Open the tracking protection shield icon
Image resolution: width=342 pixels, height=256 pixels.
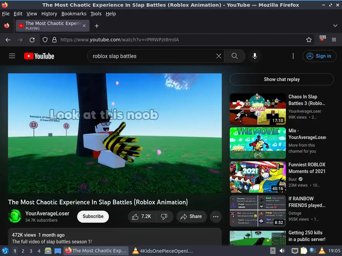(x=45, y=40)
